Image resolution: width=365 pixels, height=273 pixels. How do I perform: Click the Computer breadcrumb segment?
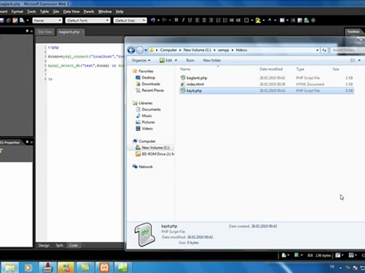pos(168,50)
